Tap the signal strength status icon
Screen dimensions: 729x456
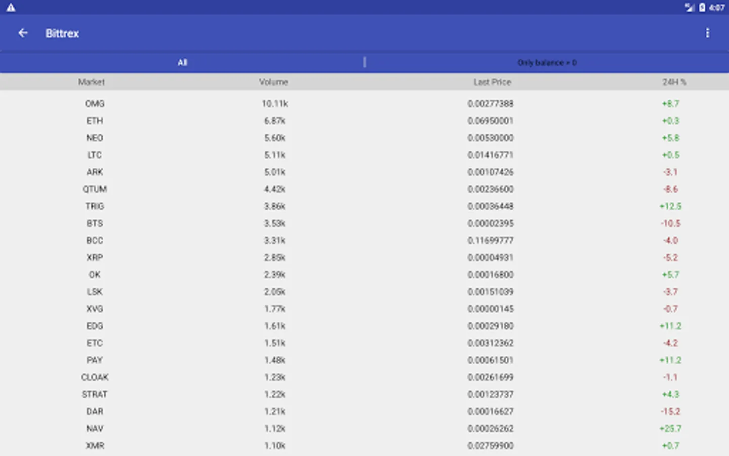pyautogui.click(x=690, y=8)
